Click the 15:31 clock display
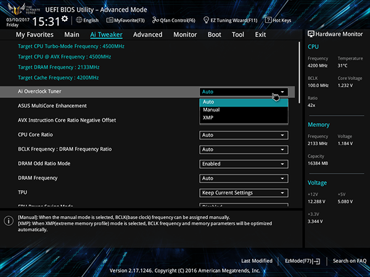Image resolution: width=370 pixels, height=277 pixels. tap(46, 22)
